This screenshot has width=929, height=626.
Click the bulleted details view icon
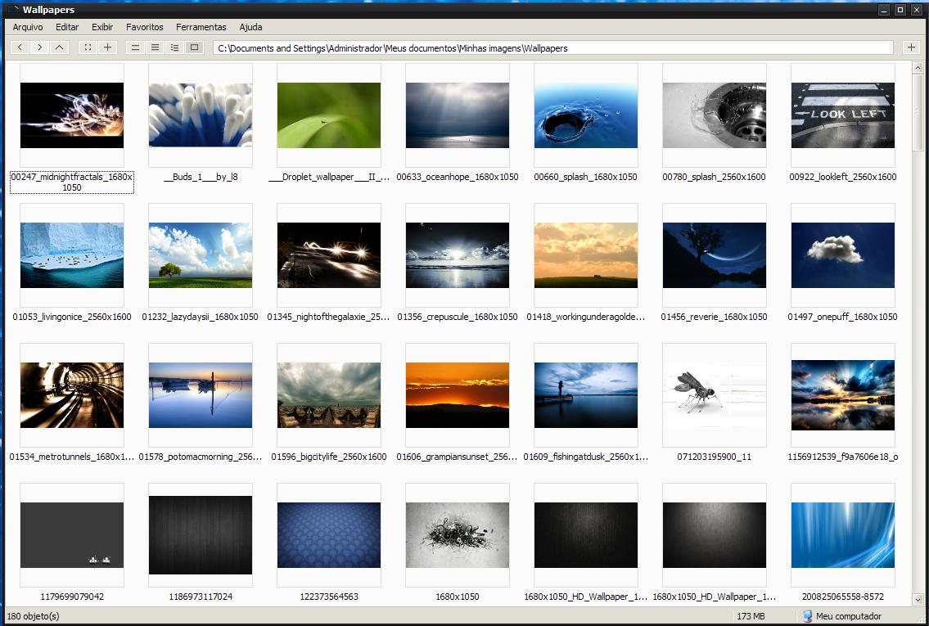click(x=174, y=47)
